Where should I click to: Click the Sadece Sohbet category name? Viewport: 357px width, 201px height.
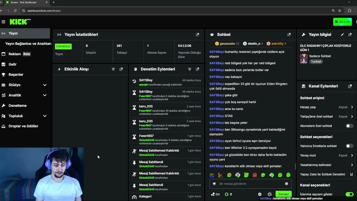click(x=320, y=56)
